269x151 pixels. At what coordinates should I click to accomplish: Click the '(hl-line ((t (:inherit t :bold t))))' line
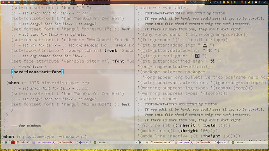[184, 125]
